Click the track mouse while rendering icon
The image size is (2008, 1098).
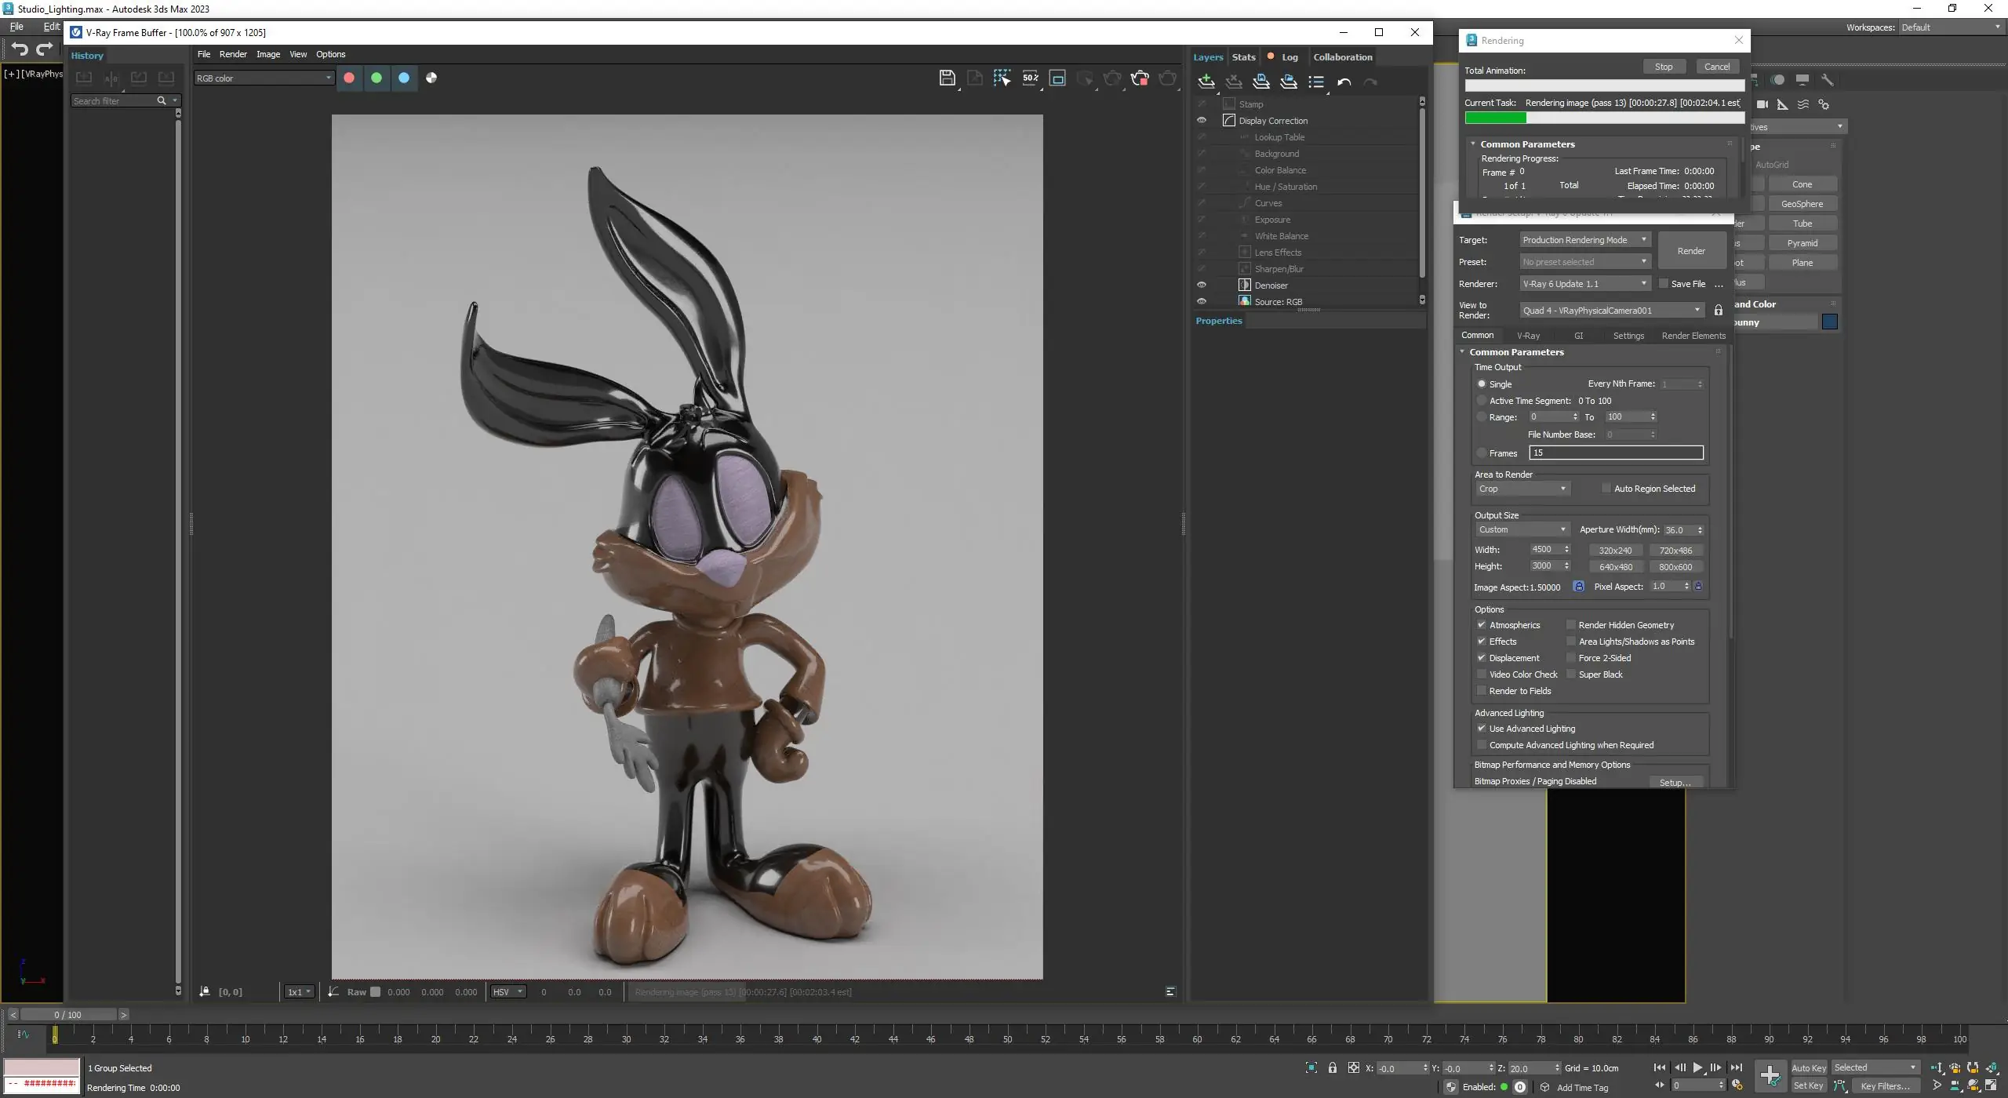tap(1002, 78)
